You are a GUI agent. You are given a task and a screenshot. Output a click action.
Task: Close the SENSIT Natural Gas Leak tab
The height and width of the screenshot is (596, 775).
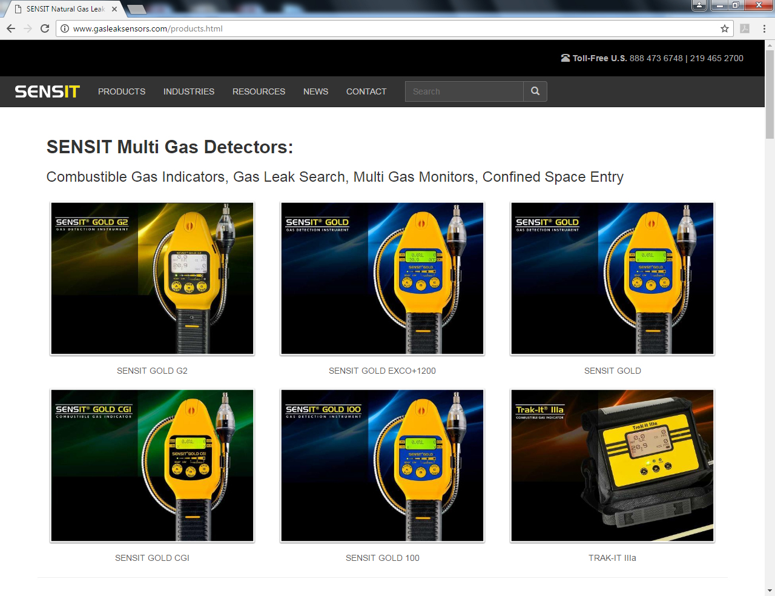(114, 9)
